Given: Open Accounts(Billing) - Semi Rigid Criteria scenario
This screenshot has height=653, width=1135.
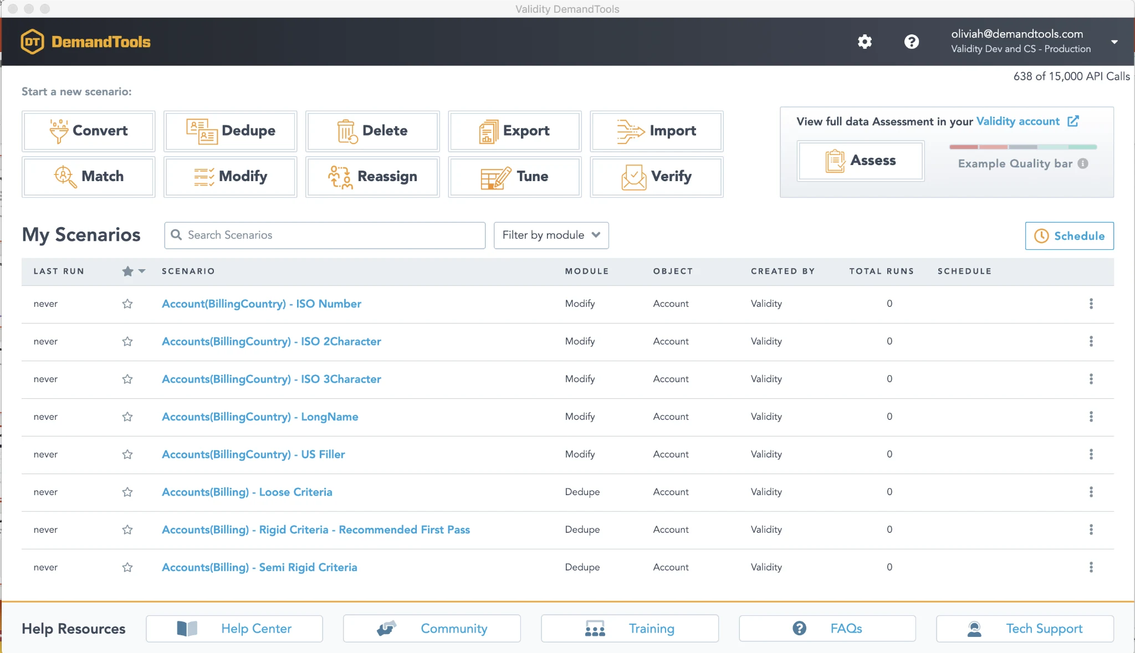Looking at the screenshot, I should [x=259, y=567].
